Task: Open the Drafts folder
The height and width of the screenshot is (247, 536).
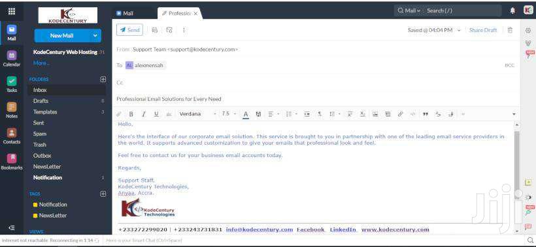Action: pyautogui.click(x=67, y=101)
